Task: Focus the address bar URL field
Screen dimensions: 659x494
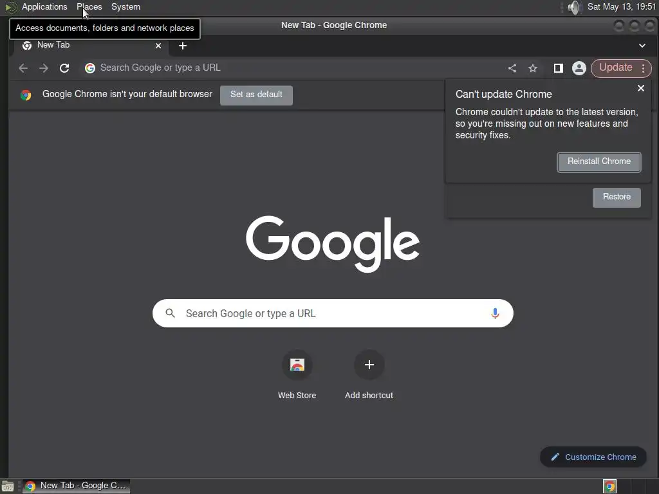Action: pos(294,68)
